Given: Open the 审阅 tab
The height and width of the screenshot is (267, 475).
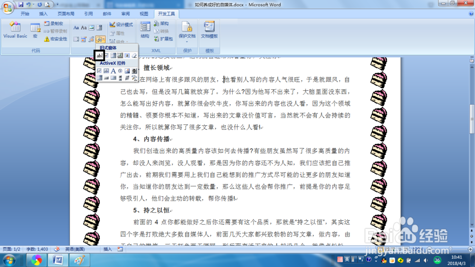Looking at the screenshot, I should (x=125, y=14).
